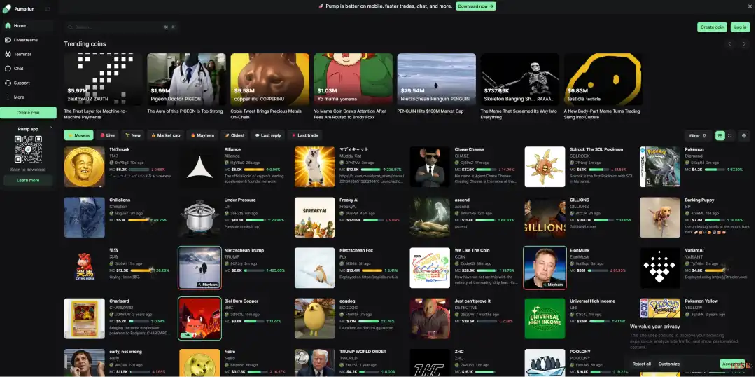This screenshot has height=377, width=756.
Task: Close the top mobile download banner
Action: point(748,6)
